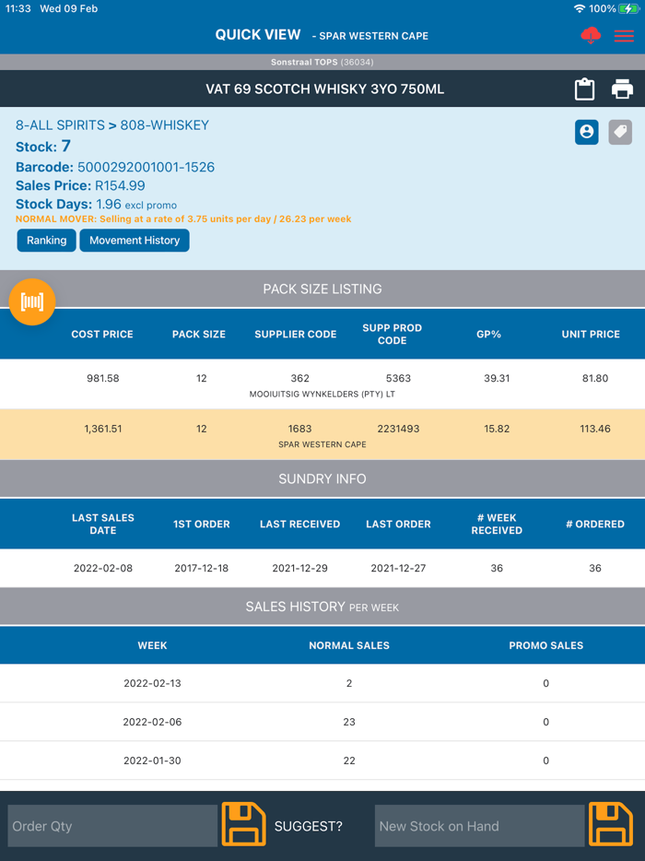Save order quantity with the floppy disk icon

(244, 824)
